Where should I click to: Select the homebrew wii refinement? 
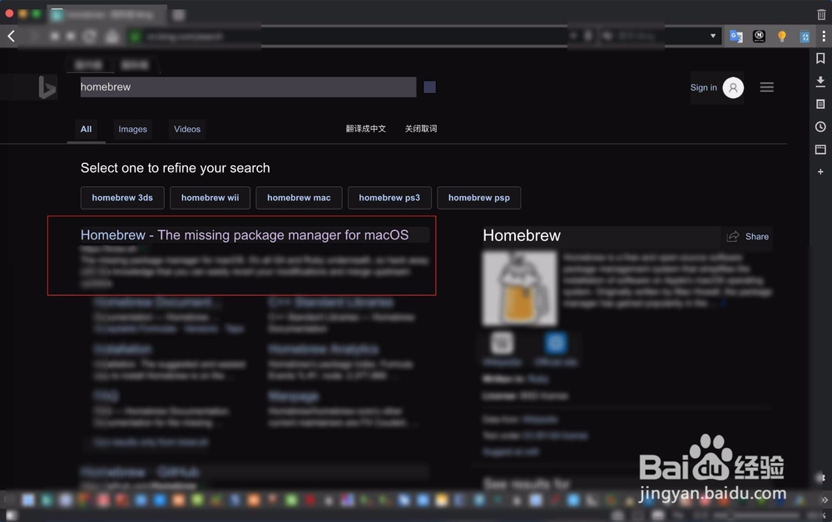point(210,198)
